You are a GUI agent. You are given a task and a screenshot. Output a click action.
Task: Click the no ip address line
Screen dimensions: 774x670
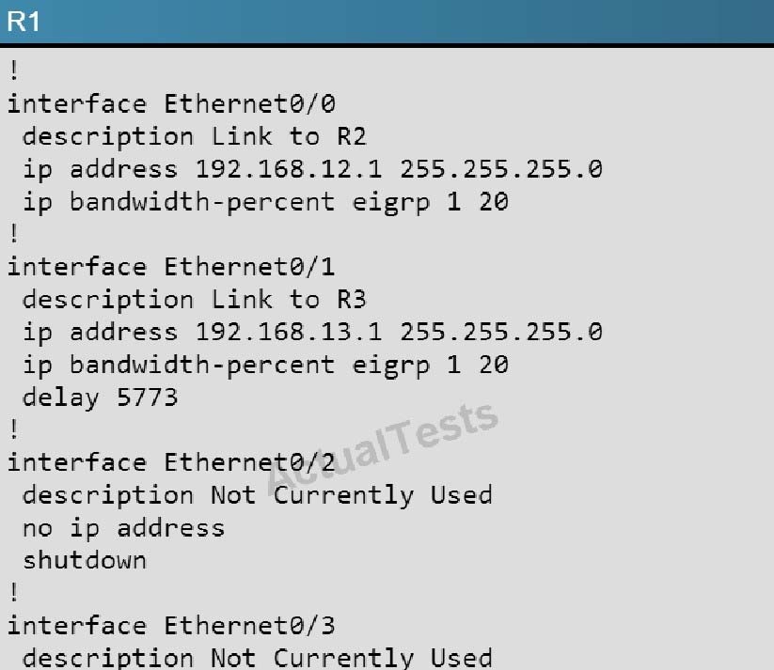pyautogui.click(x=124, y=529)
